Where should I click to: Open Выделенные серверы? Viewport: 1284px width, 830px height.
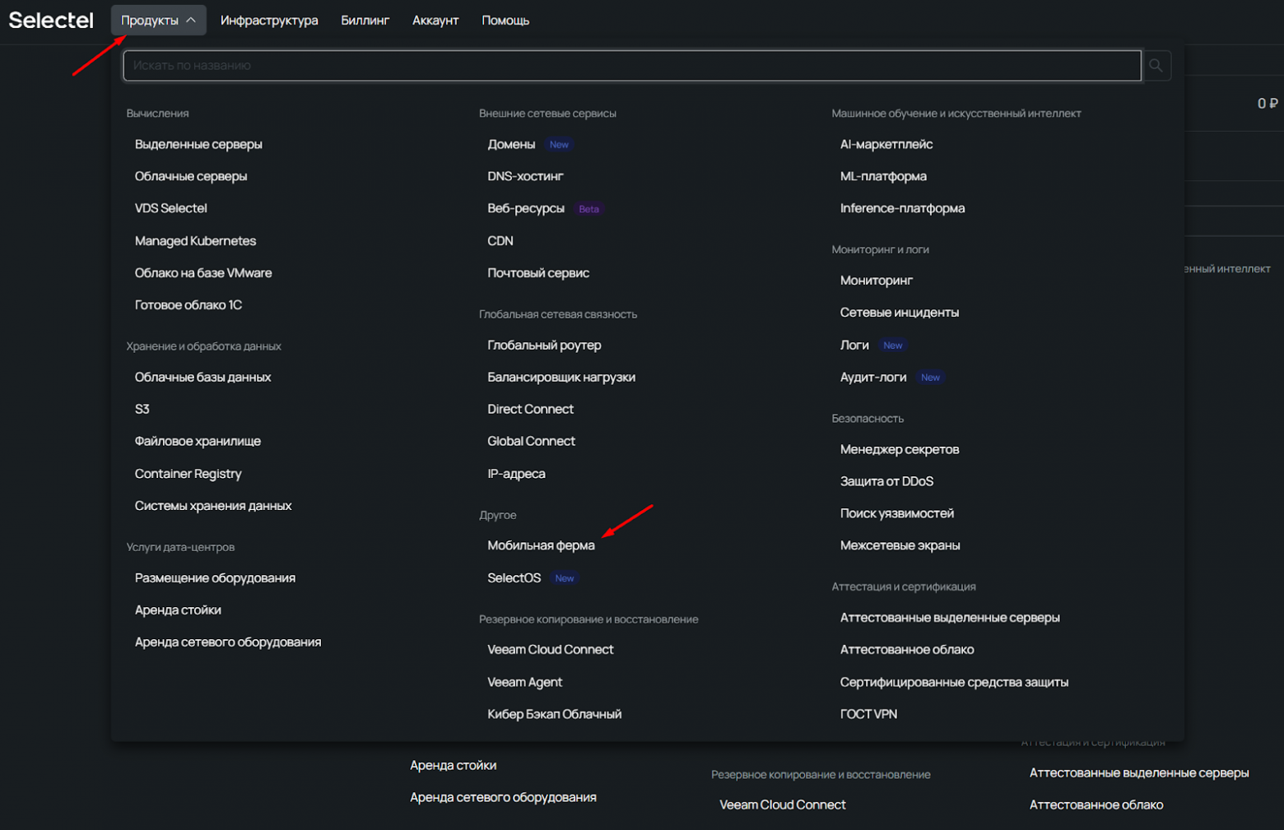click(198, 145)
